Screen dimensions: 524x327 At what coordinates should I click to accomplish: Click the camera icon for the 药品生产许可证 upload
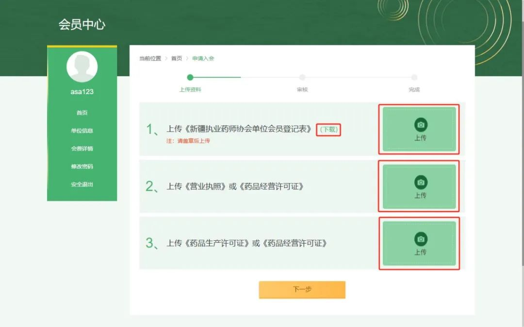coord(421,239)
